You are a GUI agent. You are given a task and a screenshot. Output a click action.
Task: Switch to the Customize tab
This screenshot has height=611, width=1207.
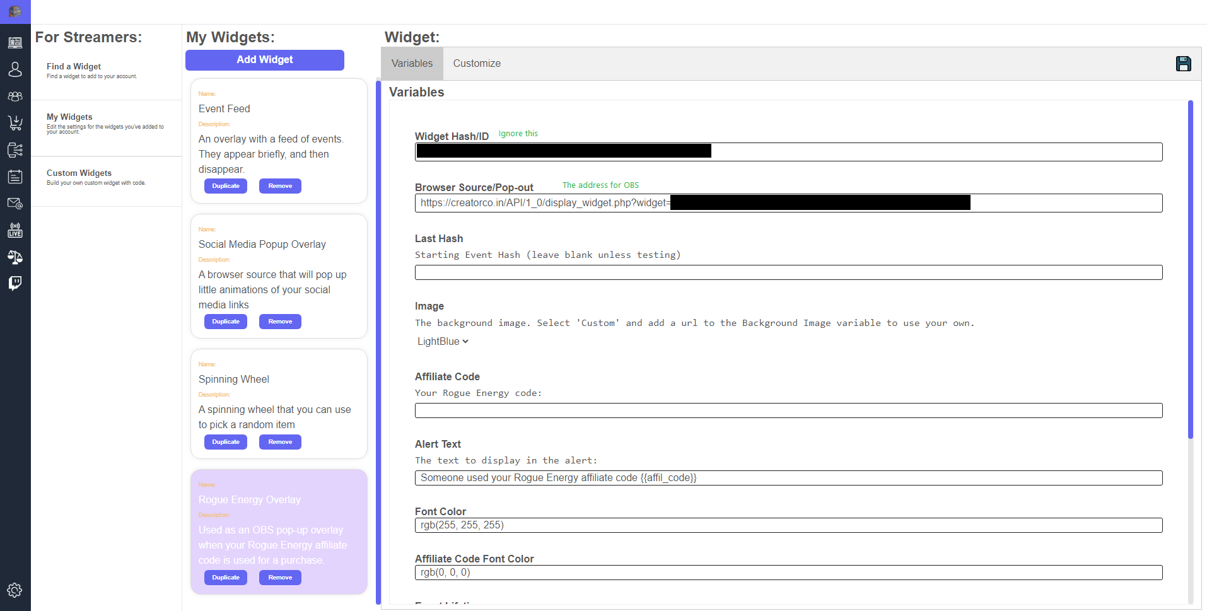pyautogui.click(x=477, y=63)
